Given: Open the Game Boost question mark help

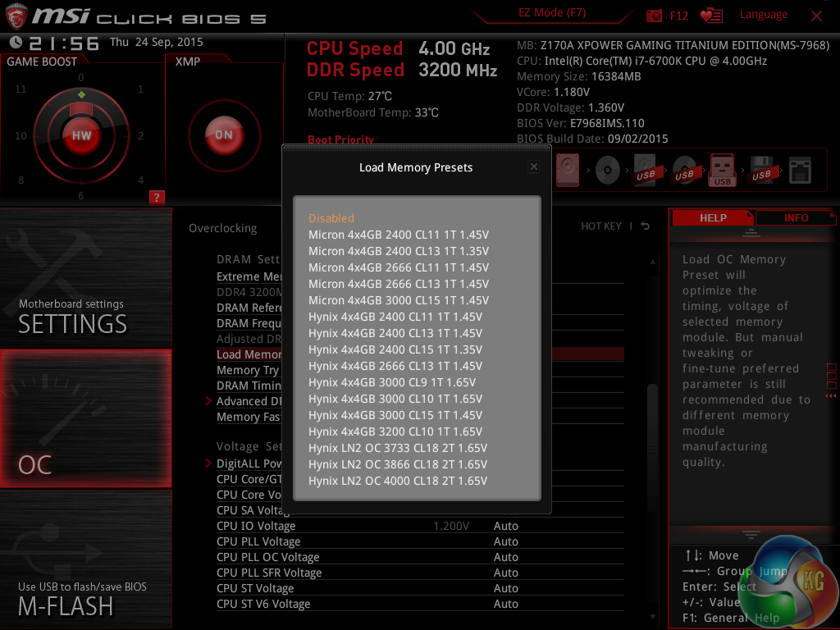Looking at the screenshot, I should pos(156,197).
